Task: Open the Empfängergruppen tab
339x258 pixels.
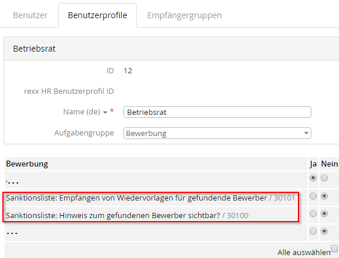Action: tap(184, 15)
